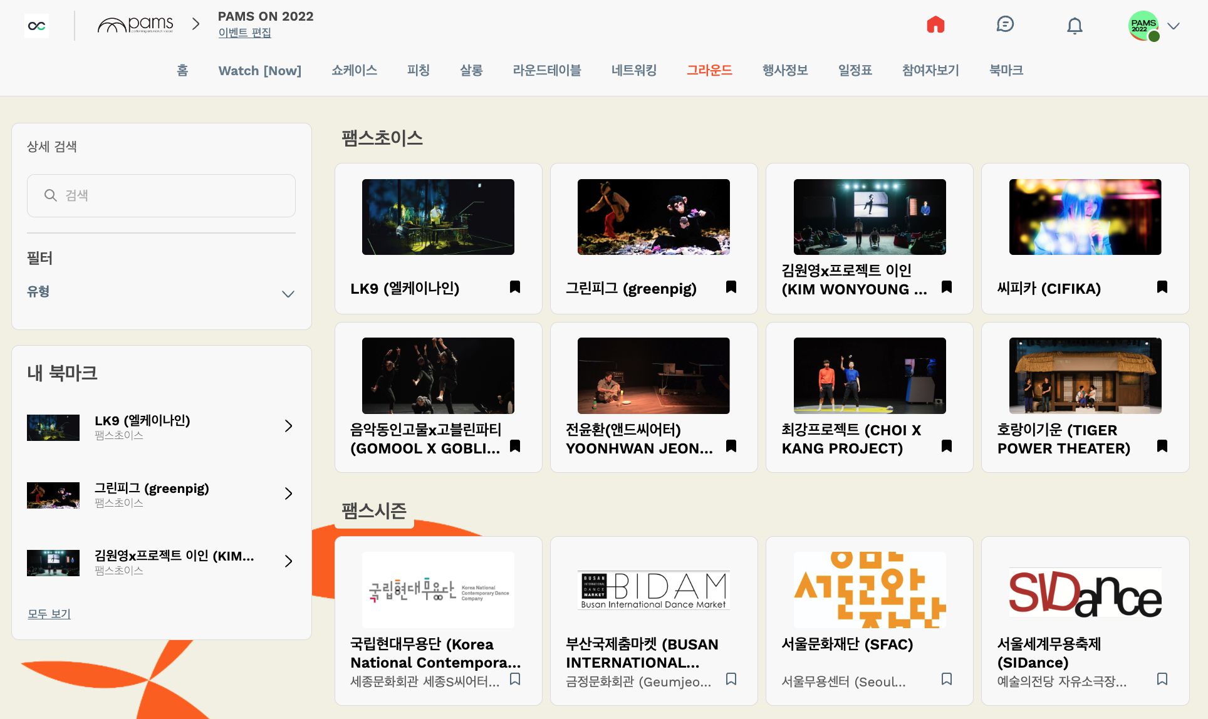This screenshot has width=1208, height=719.
Task: Switch to the 북마크 tab
Action: point(1006,70)
